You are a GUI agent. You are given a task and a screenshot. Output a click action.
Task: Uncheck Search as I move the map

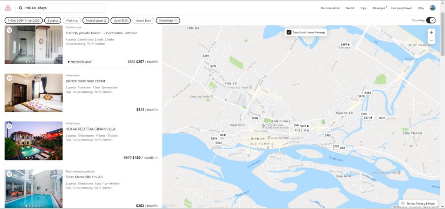tap(289, 32)
